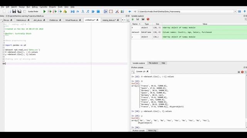Open Projects menu
This screenshot has width=247, height=138.
pos(52,7)
